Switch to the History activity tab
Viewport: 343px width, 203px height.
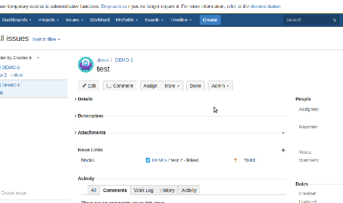point(168,190)
